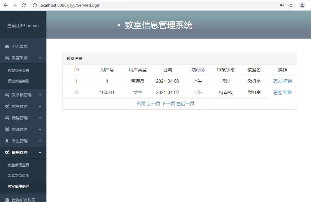Expand the 学生管理 chevron
The image size is (311, 202).
tap(40, 141)
